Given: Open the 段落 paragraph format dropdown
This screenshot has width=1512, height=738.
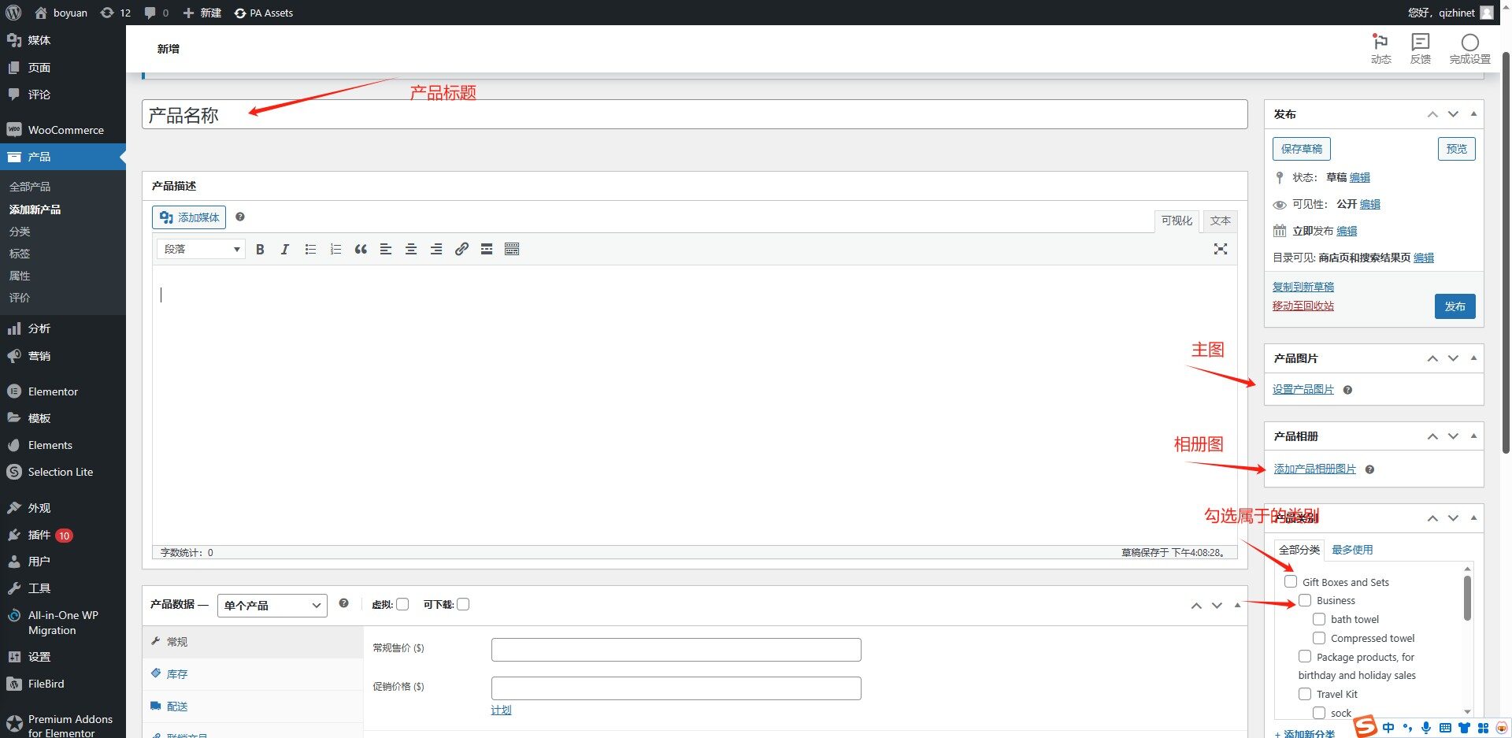Looking at the screenshot, I should (201, 250).
